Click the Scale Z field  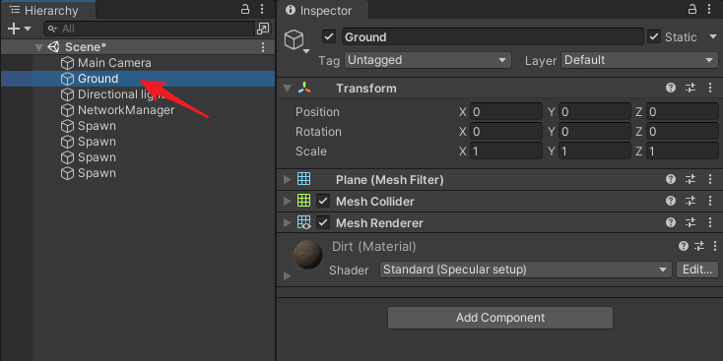(683, 151)
